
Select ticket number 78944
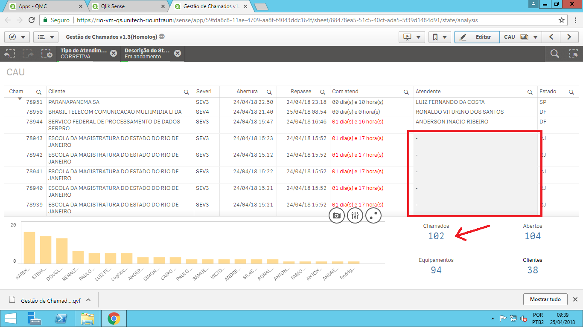pyautogui.click(x=35, y=122)
